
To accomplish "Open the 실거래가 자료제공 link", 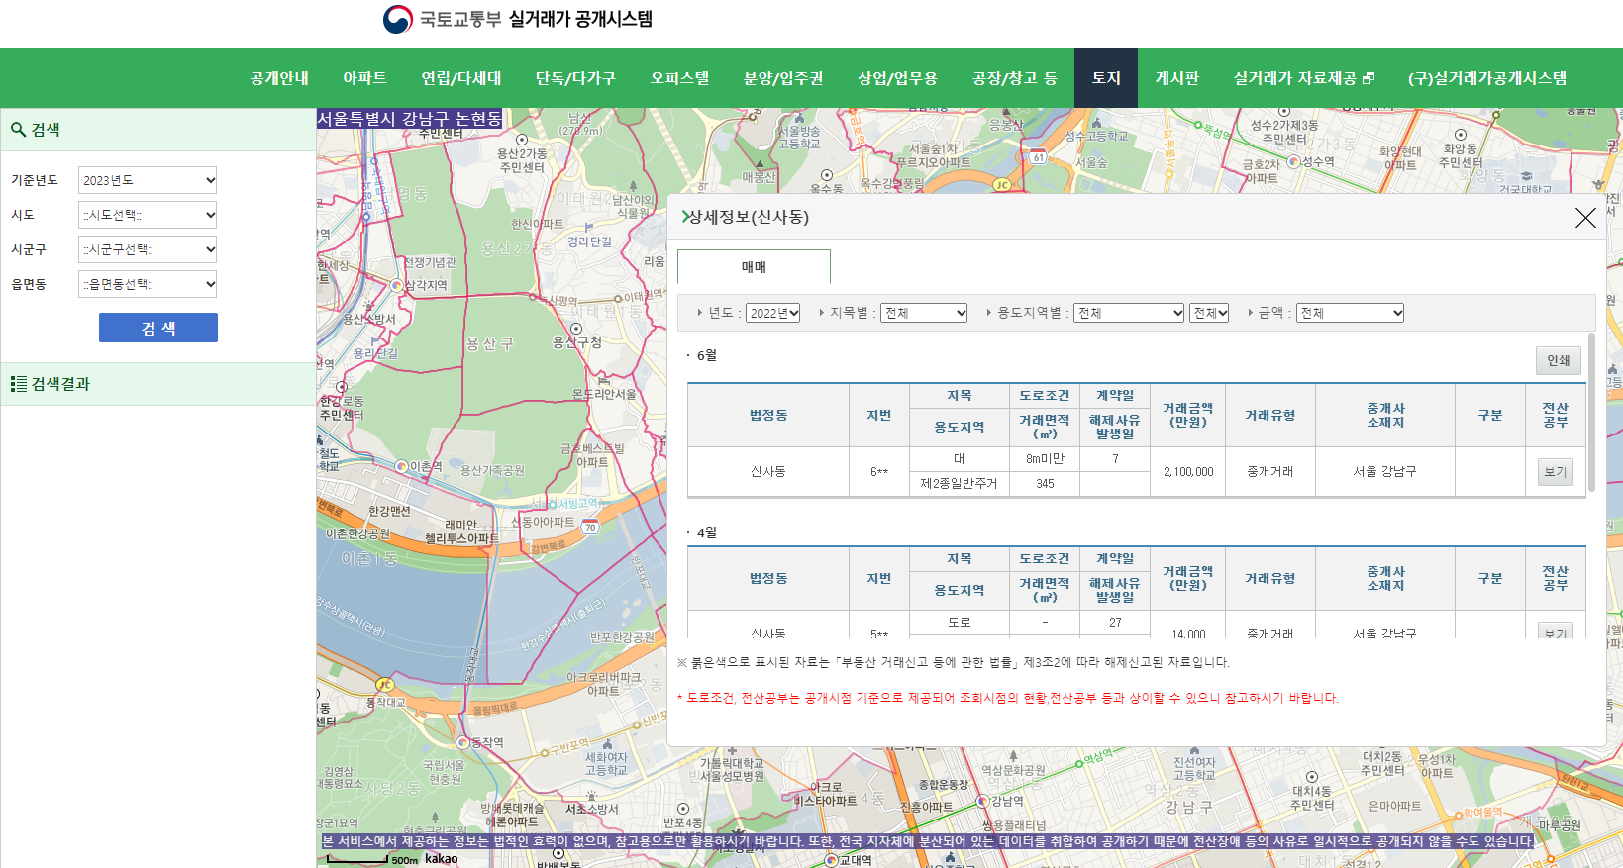I will pyautogui.click(x=1304, y=78).
